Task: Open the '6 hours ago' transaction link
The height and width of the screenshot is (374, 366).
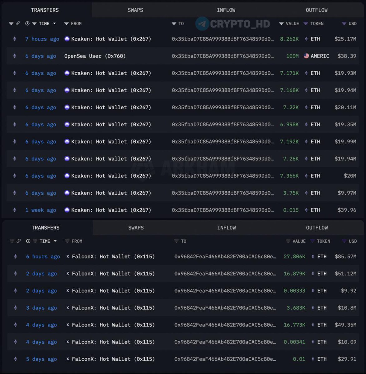Action: [43, 257]
